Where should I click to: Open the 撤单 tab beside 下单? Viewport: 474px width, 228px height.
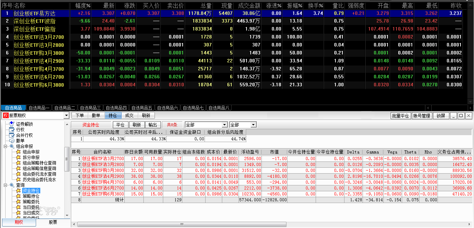tap(96, 115)
